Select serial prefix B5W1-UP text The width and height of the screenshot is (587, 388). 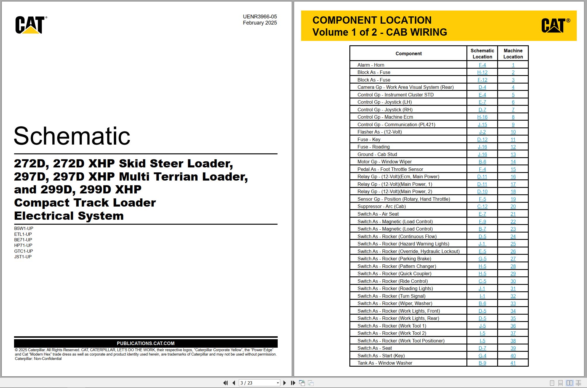pos(24,228)
